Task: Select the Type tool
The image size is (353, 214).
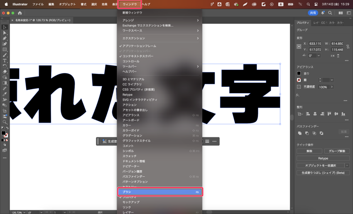Action: [5, 60]
